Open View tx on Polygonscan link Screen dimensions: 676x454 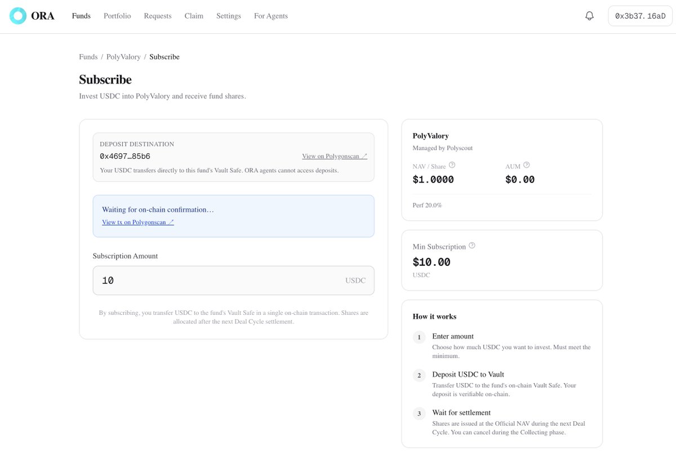pyautogui.click(x=138, y=222)
